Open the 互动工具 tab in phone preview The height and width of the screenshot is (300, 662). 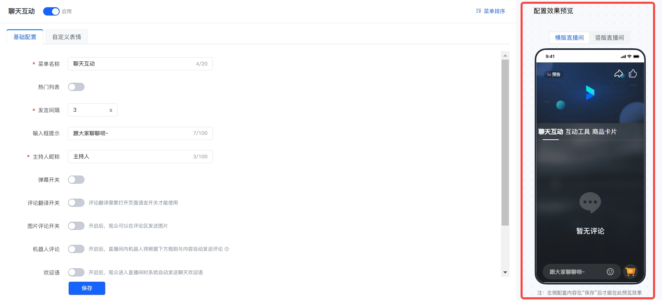coord(577,132)
